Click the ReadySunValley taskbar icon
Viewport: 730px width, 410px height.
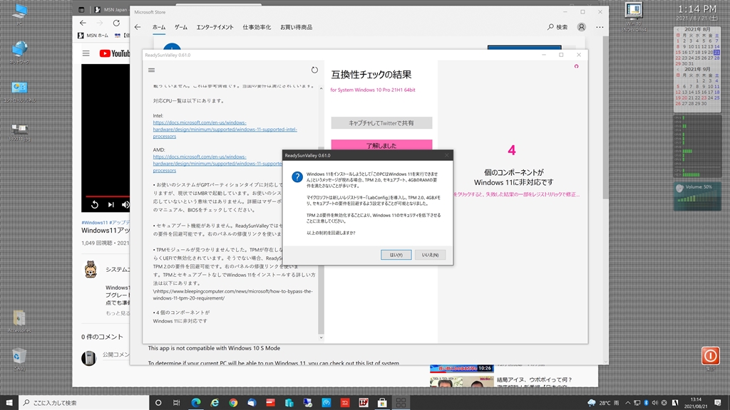[x=401, y=403]
